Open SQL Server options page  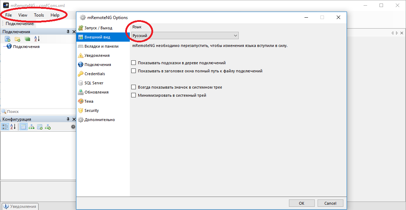coord(103,83)
